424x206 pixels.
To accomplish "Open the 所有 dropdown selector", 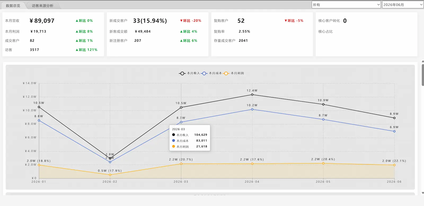I will 346,5.
